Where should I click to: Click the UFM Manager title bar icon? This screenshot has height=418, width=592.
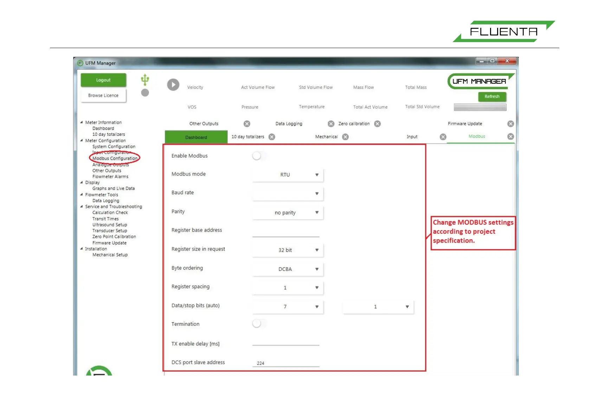pos(80,63)
